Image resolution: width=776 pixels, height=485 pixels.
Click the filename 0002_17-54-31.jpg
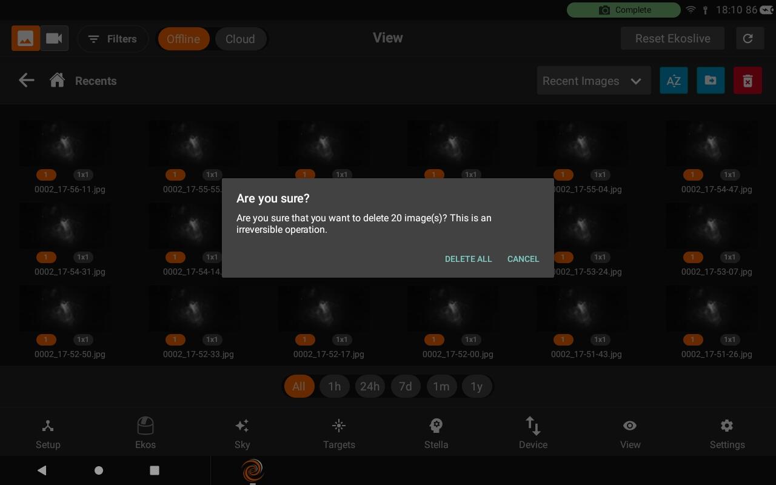click(x=70, y=272)
